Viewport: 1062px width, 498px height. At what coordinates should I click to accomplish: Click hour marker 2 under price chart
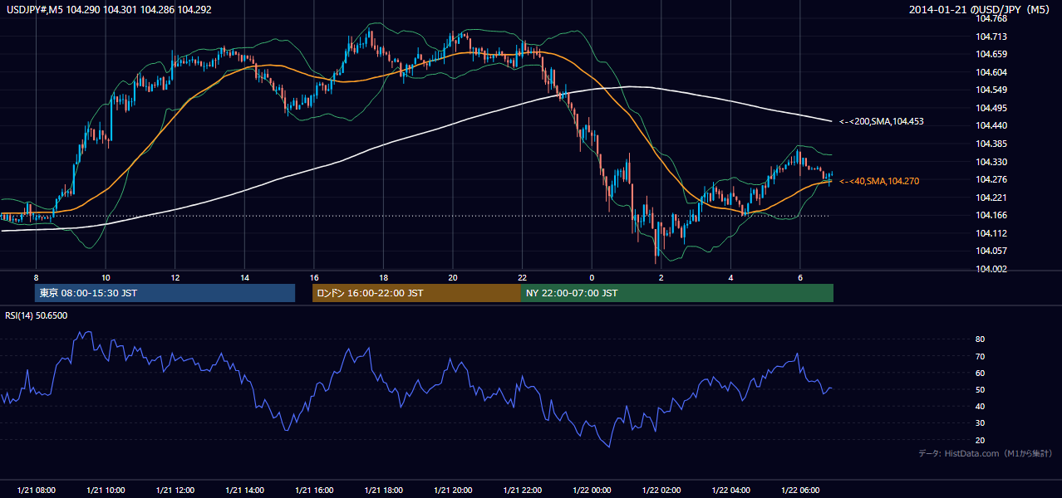coord(661,276)
